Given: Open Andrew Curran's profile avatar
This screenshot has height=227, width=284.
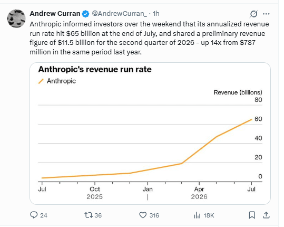Looking at the screenshot, I should pyautogui.click(x=16, y=18).
